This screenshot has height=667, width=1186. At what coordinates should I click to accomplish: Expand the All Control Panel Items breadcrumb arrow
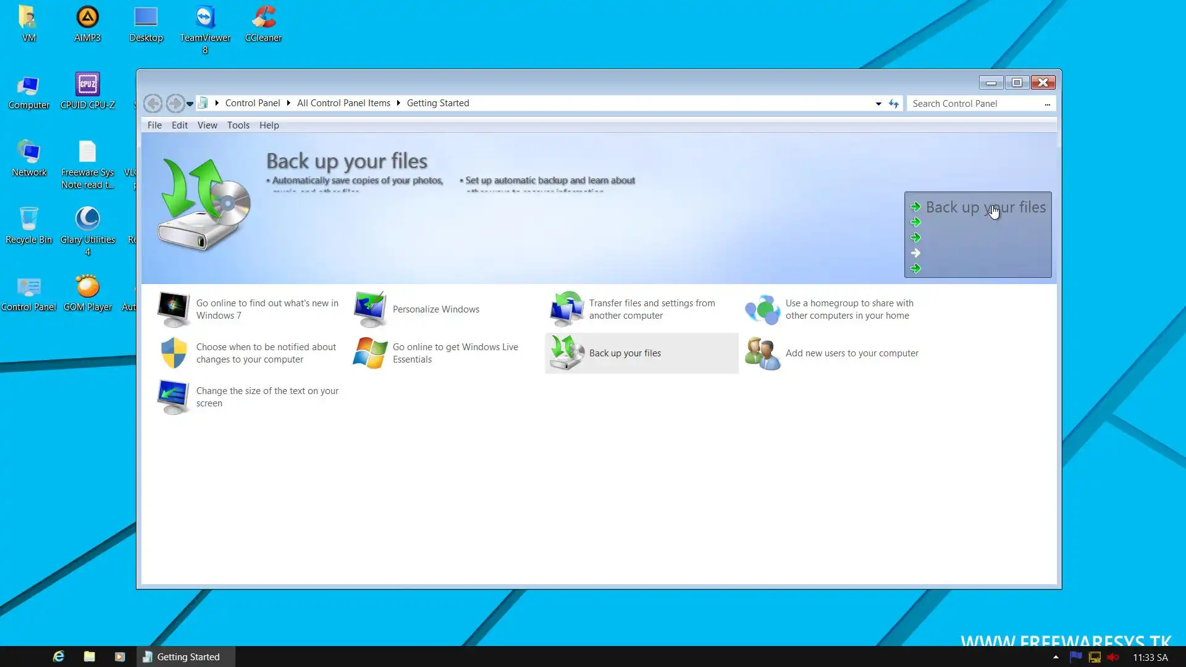coord(398,103)
